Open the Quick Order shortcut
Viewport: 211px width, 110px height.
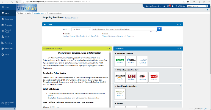(x=95, y=36)
